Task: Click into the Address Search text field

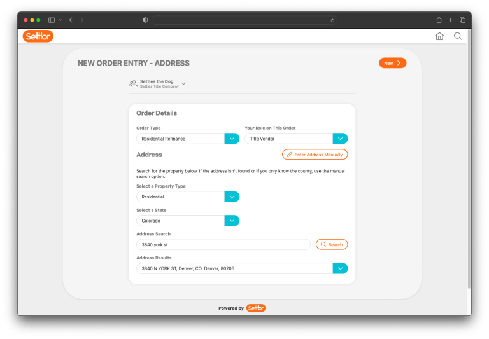Action: pyautogui.click(x=223, y=244)
